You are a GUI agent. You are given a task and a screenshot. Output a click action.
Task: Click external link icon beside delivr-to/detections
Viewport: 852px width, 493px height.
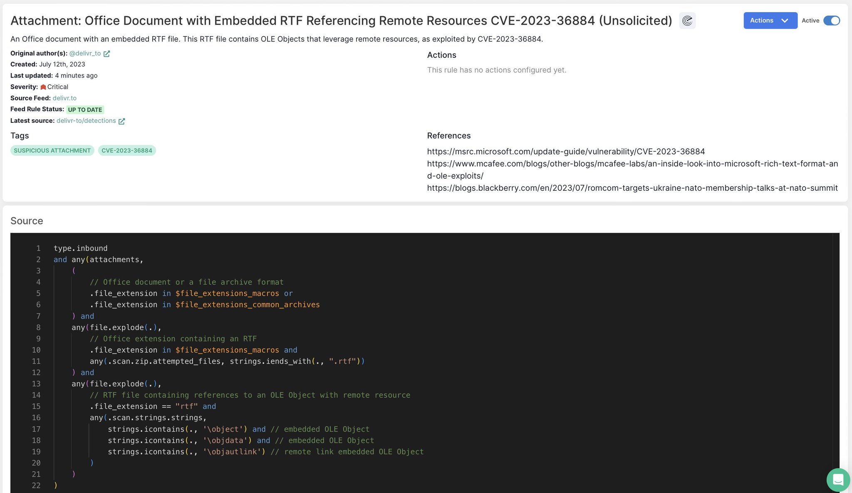[x=121, y=121]
